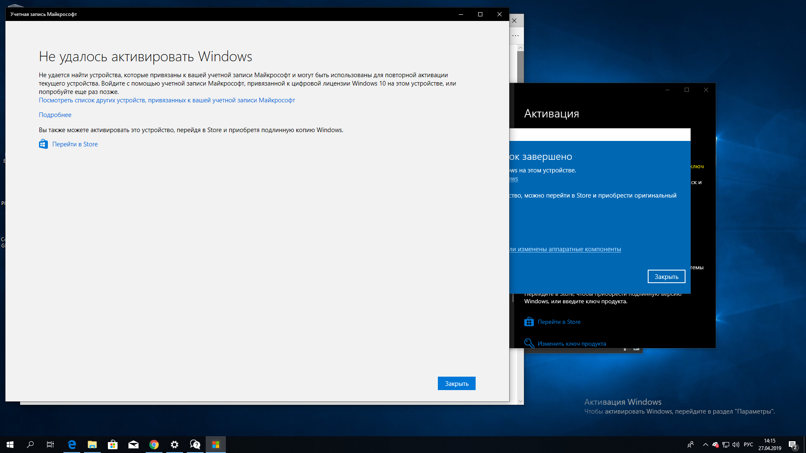Click the three-dots menu in the background window
The width and height of the screenshot is (806, 453).
tap(516, 36)
